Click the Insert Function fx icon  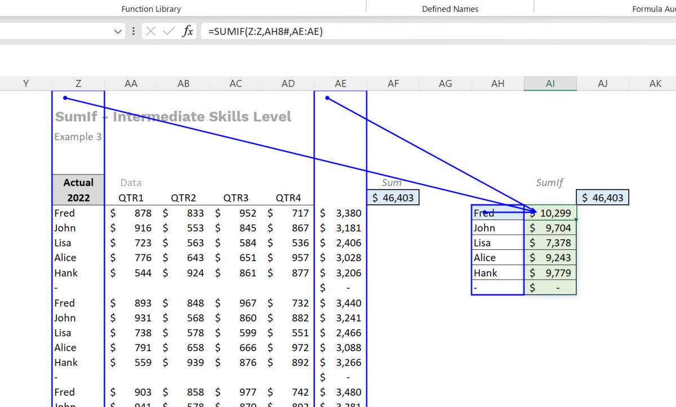pyautogui.click(x=188, y=32)
